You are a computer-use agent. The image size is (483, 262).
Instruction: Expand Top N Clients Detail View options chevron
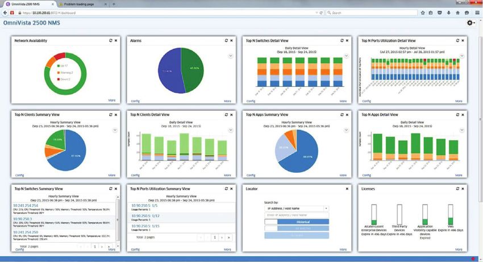(230, 130)
